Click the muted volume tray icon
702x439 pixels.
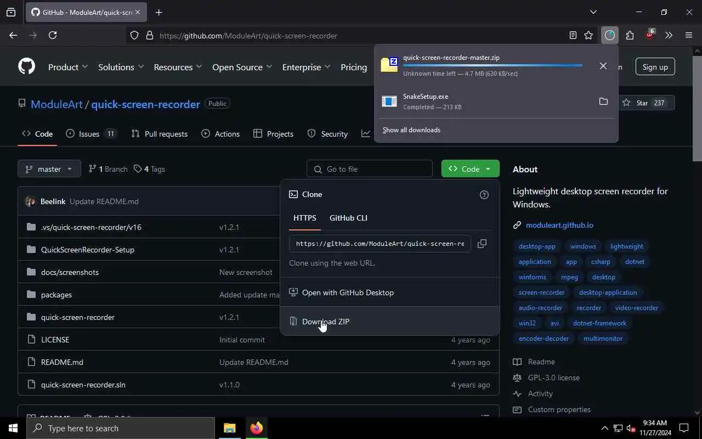tap(631, 428)
